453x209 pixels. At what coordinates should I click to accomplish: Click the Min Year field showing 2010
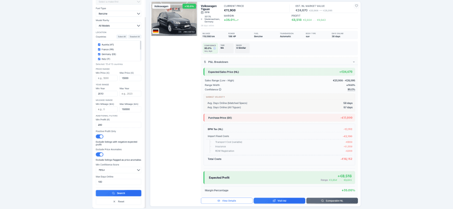pyautogui.click(x=107, y=94)
